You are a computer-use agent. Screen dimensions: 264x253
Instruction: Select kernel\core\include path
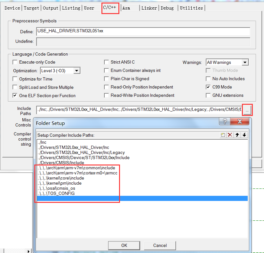pyautogui.click(x=142, y=178)
